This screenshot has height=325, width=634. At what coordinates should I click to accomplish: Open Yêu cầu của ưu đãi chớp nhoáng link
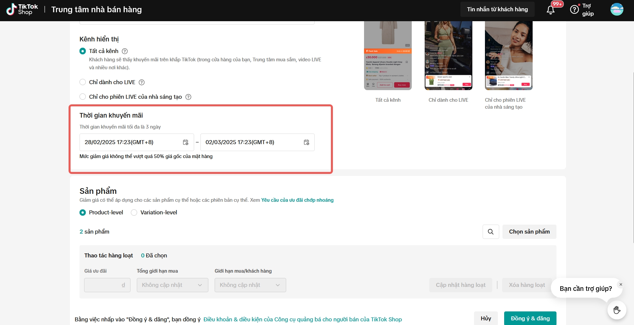(x=297, y=200)
